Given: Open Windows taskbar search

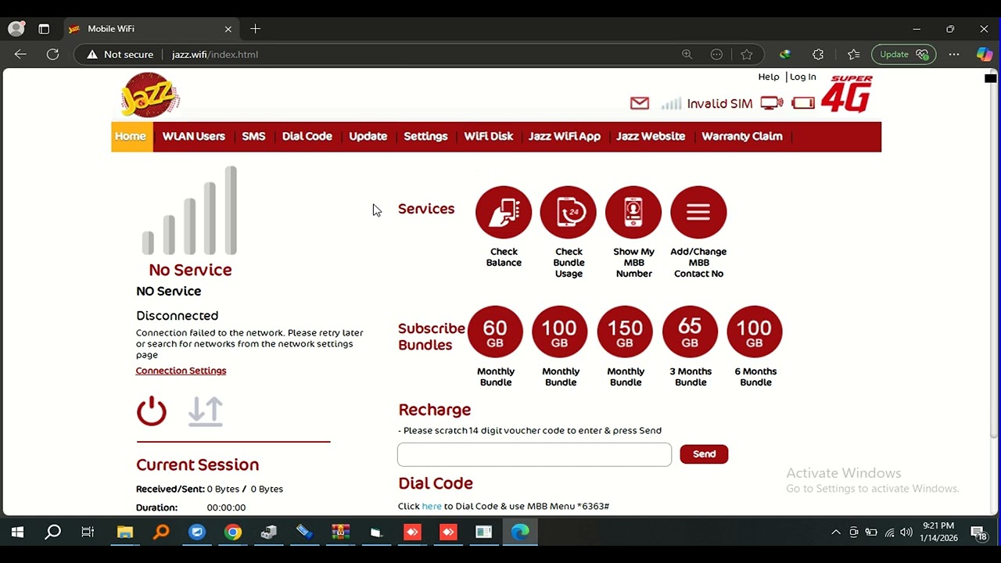Looking at the screenshot, I should pos(52,533).
